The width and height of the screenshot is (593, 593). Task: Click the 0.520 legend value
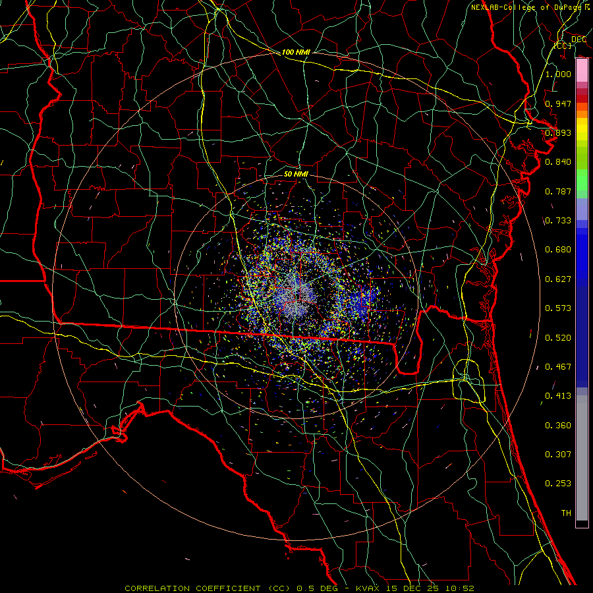[558, 338]
